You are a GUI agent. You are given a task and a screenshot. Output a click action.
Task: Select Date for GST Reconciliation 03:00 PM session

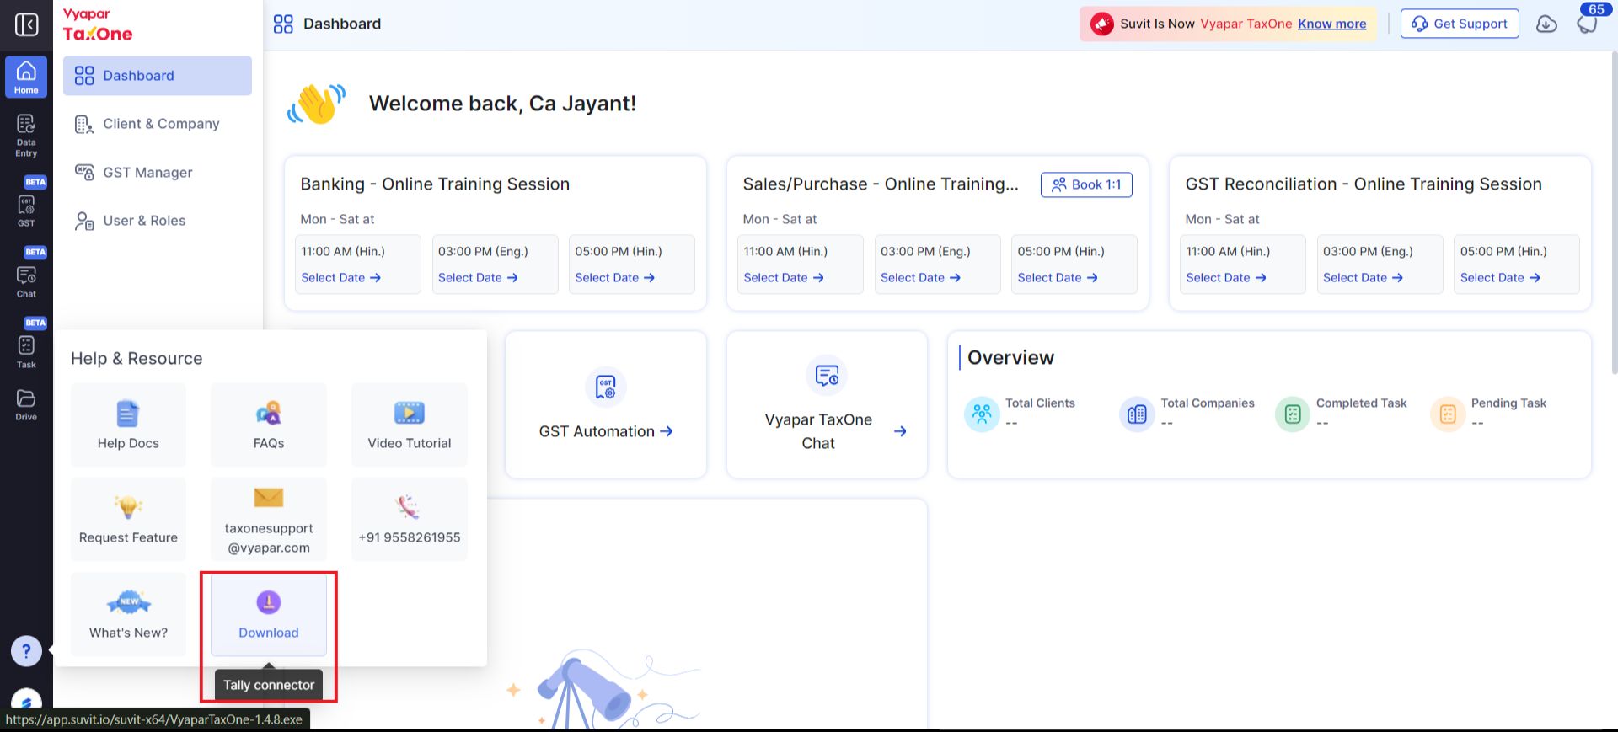pos(1363,278)
